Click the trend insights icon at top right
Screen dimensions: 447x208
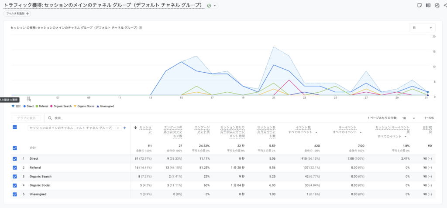437,5
